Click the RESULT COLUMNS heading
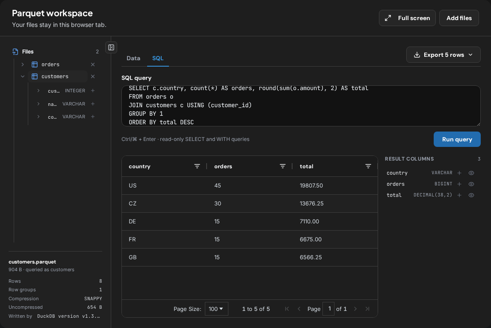 click(409, 159)
